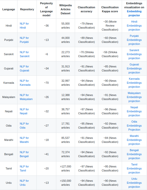Screen dimensions: 147x190
Task: Open the NLP for Urdu repository
Action: [x=24, y=183]
